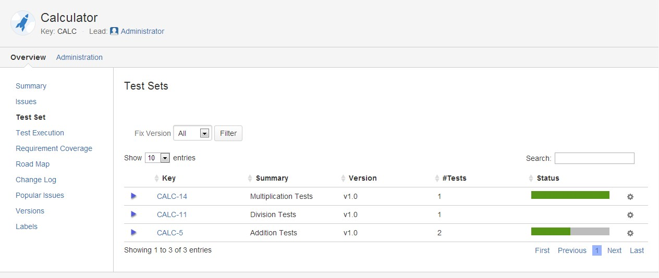Image resolution: width=659 pixels, height=278 pixels.
Task: Open the gear menu for CALC-14
Action: pos(630,197)
